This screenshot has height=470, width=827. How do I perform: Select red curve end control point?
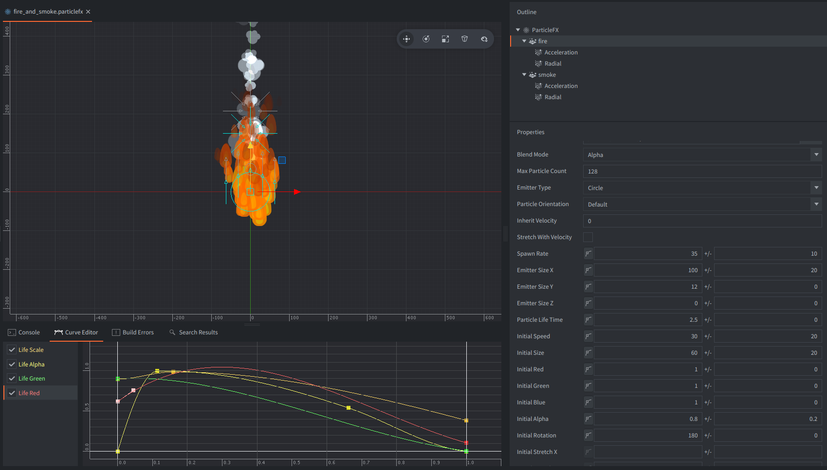coord(466,443)
